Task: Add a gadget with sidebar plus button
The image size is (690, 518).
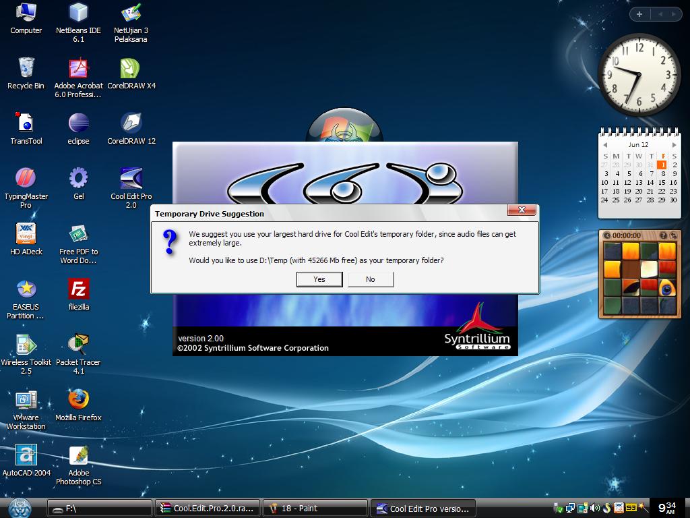Action: coord(639,14)
